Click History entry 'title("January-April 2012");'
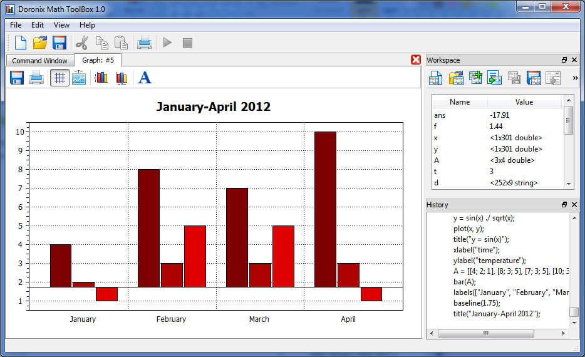Viewport: 585px width, 357px height. [x=497, y=314]
